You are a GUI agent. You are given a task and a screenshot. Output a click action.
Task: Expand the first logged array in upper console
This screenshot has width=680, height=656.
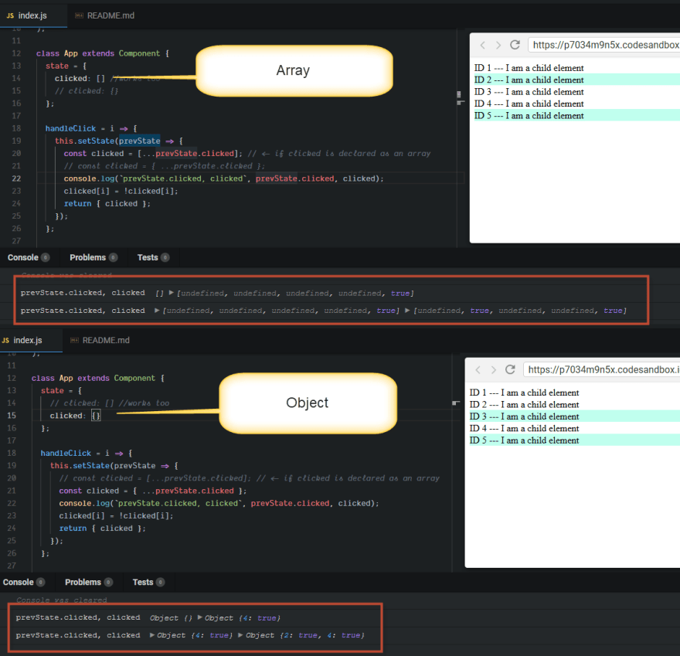click(x=172, y=294)
